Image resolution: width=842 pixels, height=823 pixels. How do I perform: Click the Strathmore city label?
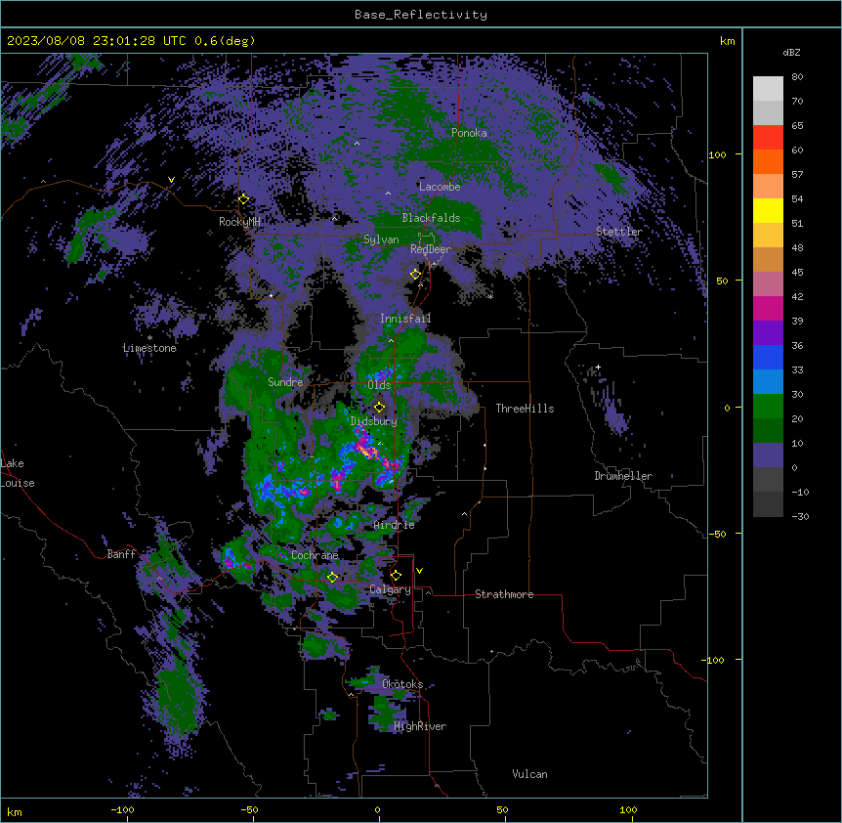point(504,594)
